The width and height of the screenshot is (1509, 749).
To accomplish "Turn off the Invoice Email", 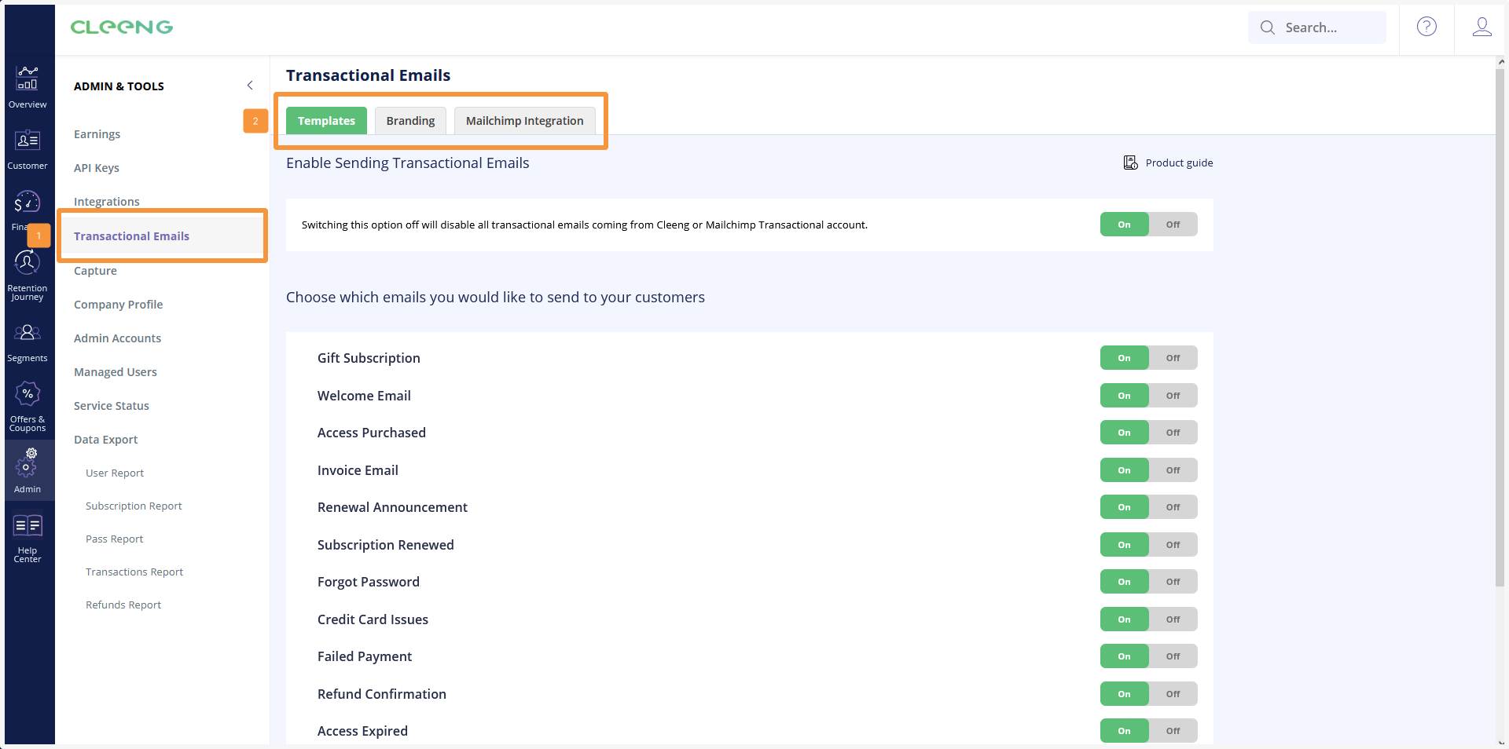I will click(x=1173, y=470).
